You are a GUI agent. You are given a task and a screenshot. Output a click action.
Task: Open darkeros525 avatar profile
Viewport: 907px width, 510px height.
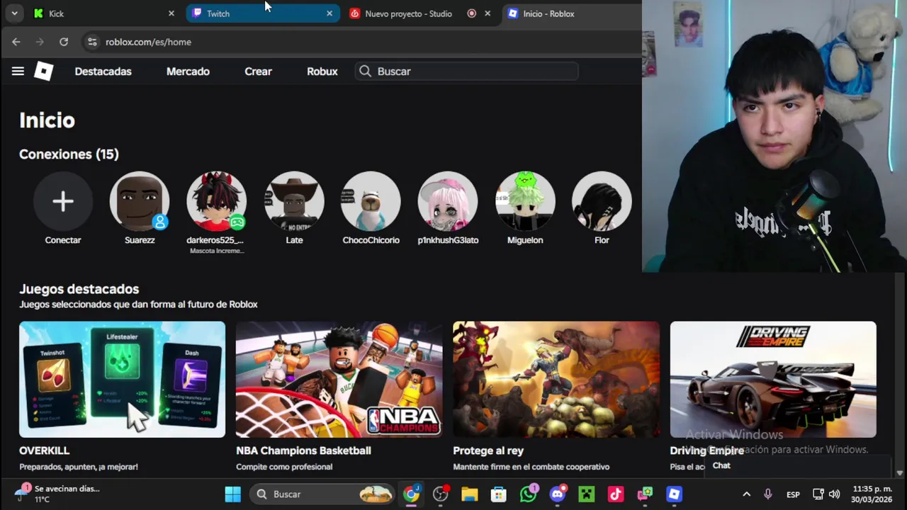[216, 201]
